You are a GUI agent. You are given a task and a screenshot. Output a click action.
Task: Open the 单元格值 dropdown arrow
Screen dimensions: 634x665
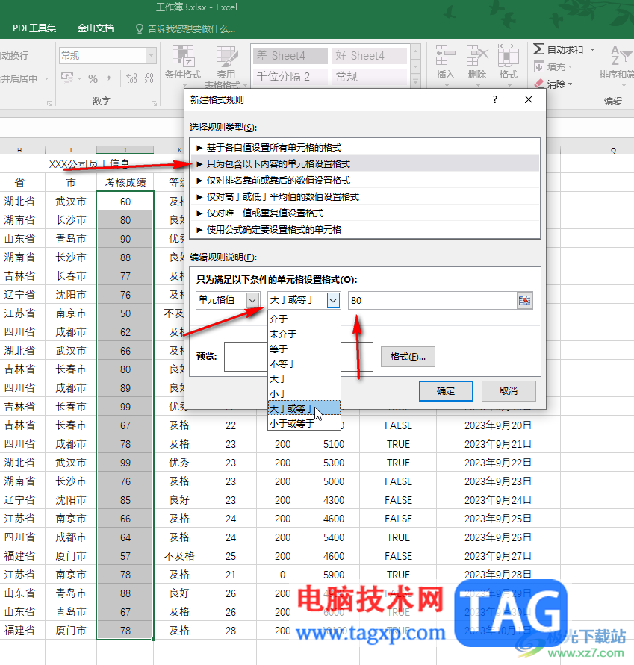pyautogui.click(x=252, y=300)
